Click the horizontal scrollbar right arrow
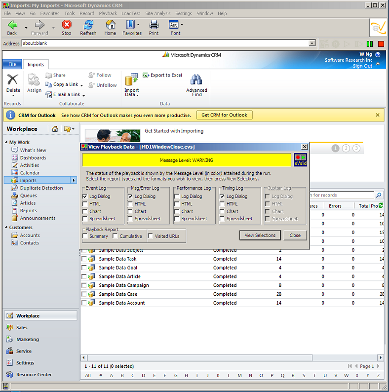 tap(381, 358)
